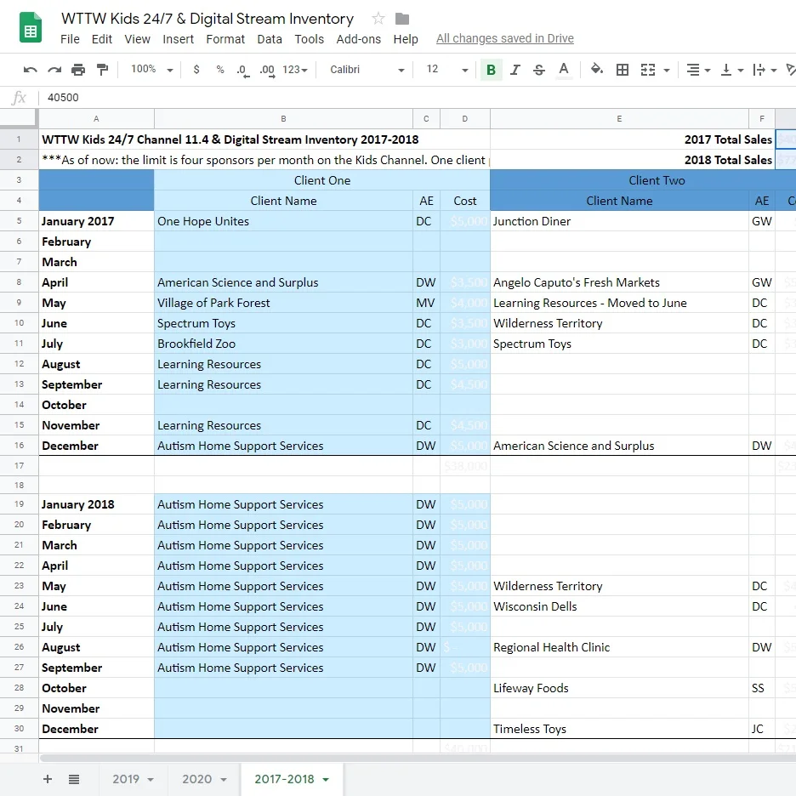Open the Help menu
This screenshot has height=796, width=796.
[x=406, y=39]
